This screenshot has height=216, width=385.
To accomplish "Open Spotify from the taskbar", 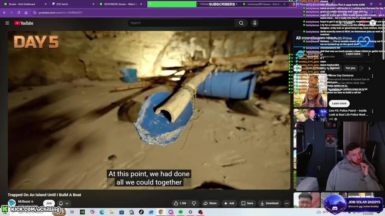I will [x=180, y=212].
